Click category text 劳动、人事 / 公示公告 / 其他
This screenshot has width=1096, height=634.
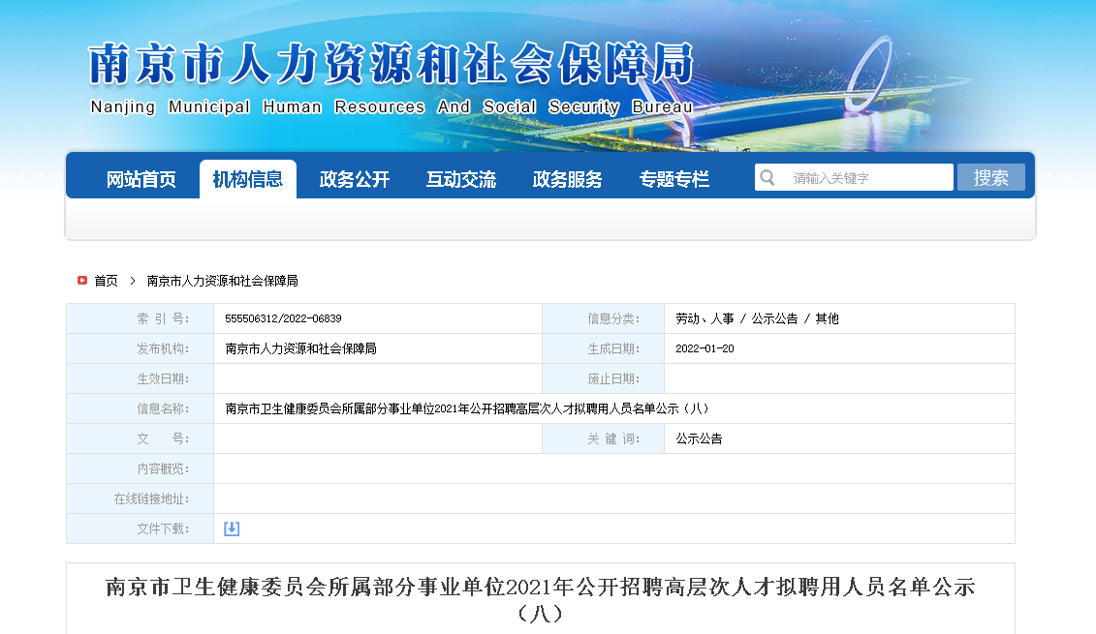(x=757, y=318)
